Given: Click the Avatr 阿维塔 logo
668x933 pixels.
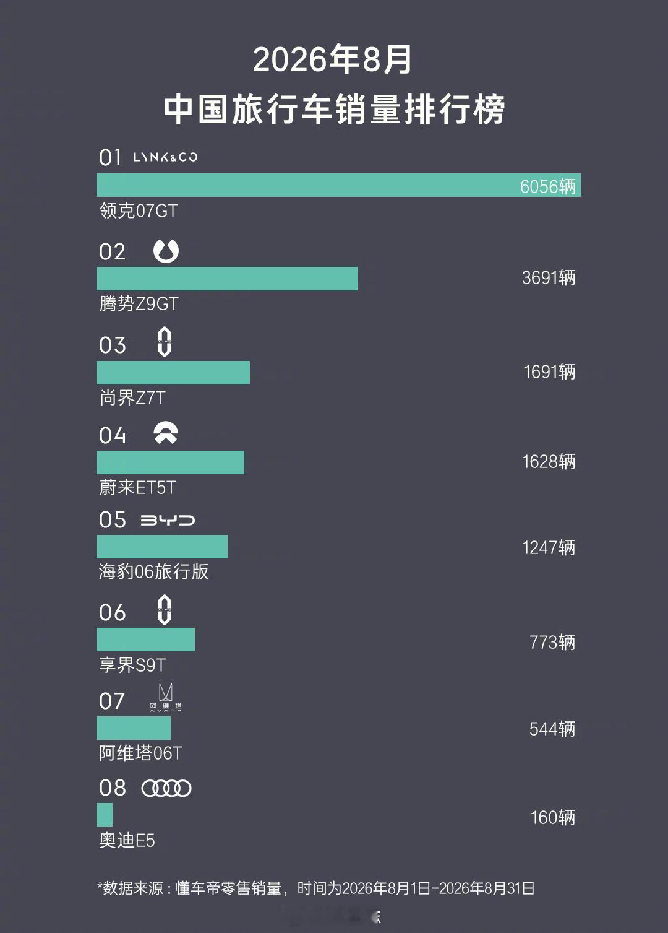Looking at the screenshot, I should click(x=166, y=698).
